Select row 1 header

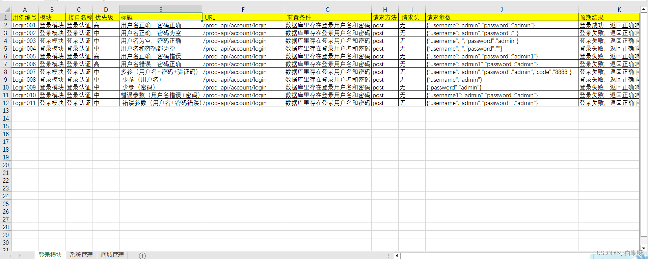pos(6,17)
